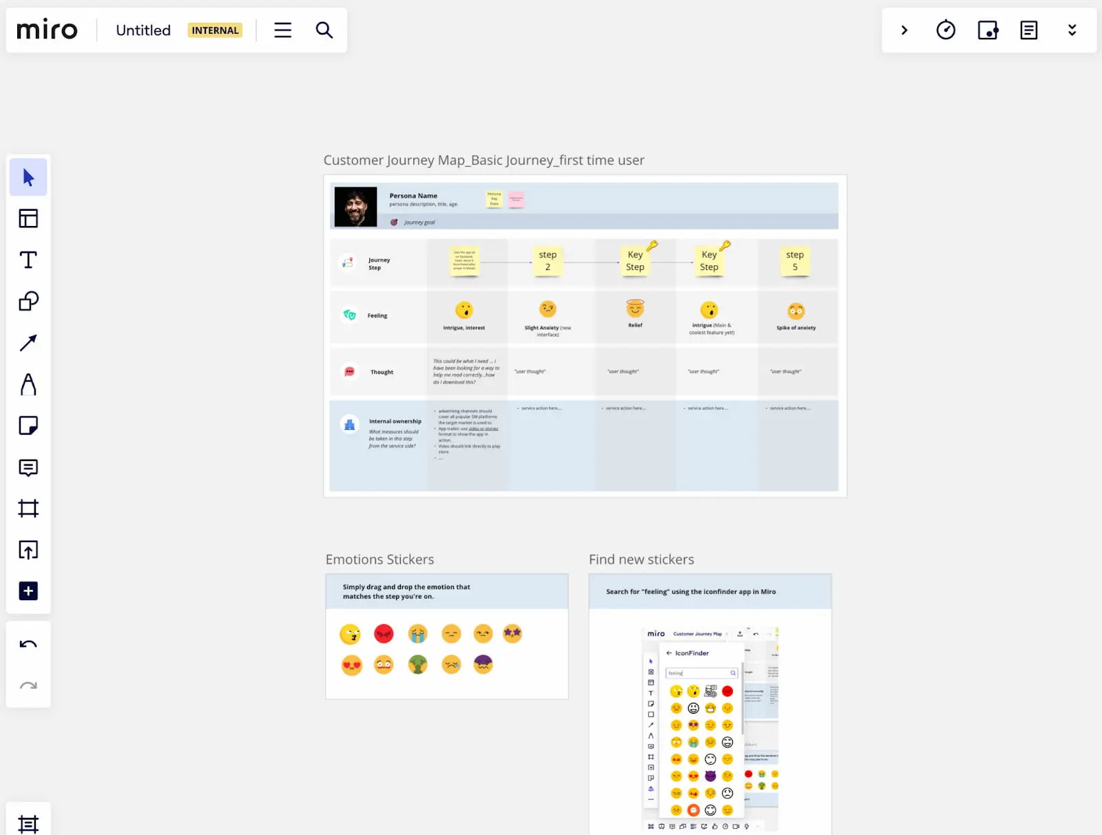Start the Timer
1102x835 pixels.
[946, 30]
